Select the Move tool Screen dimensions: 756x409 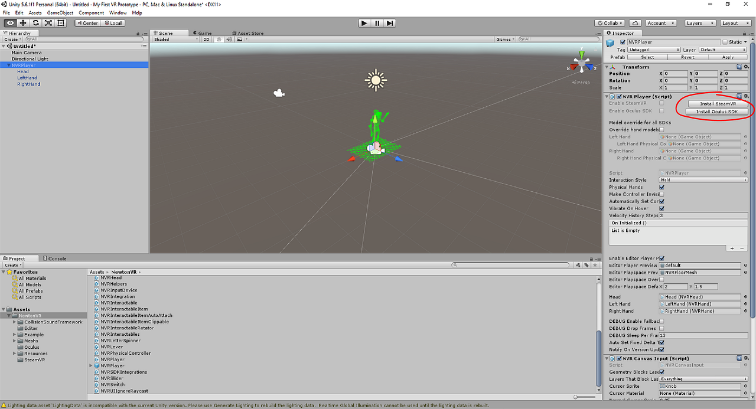[x=22, y=22]
